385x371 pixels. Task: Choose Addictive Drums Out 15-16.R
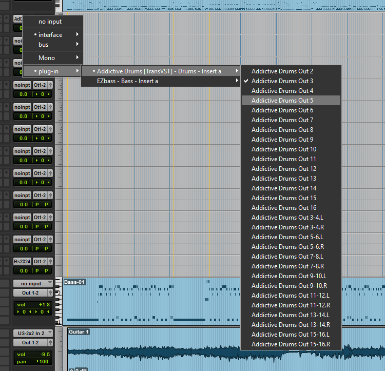tap(290, 344)
